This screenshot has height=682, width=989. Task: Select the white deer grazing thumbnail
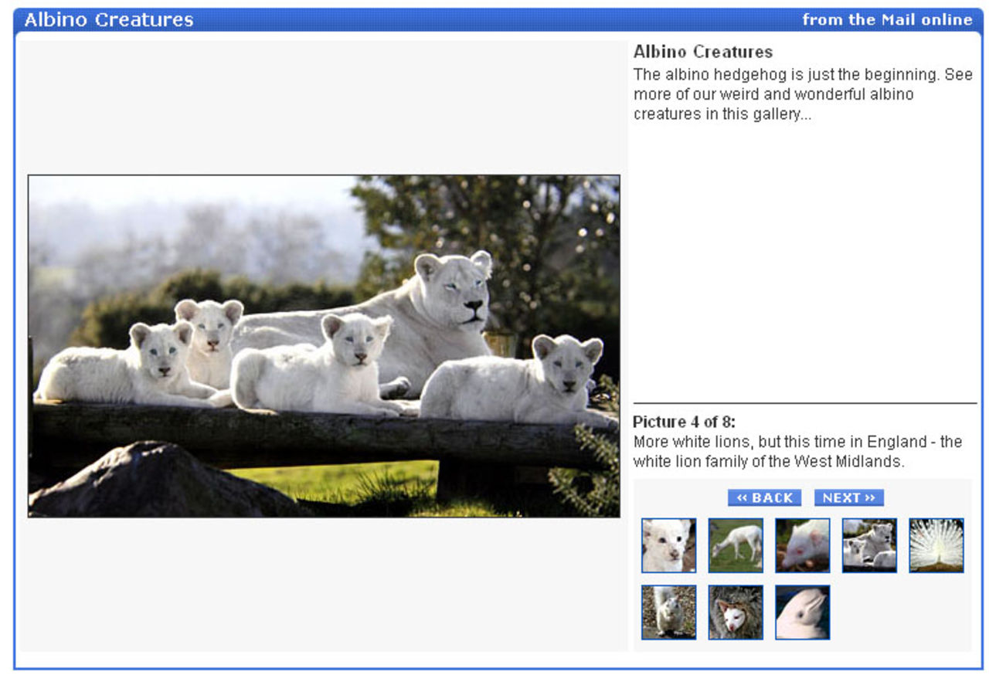[736, 545]
